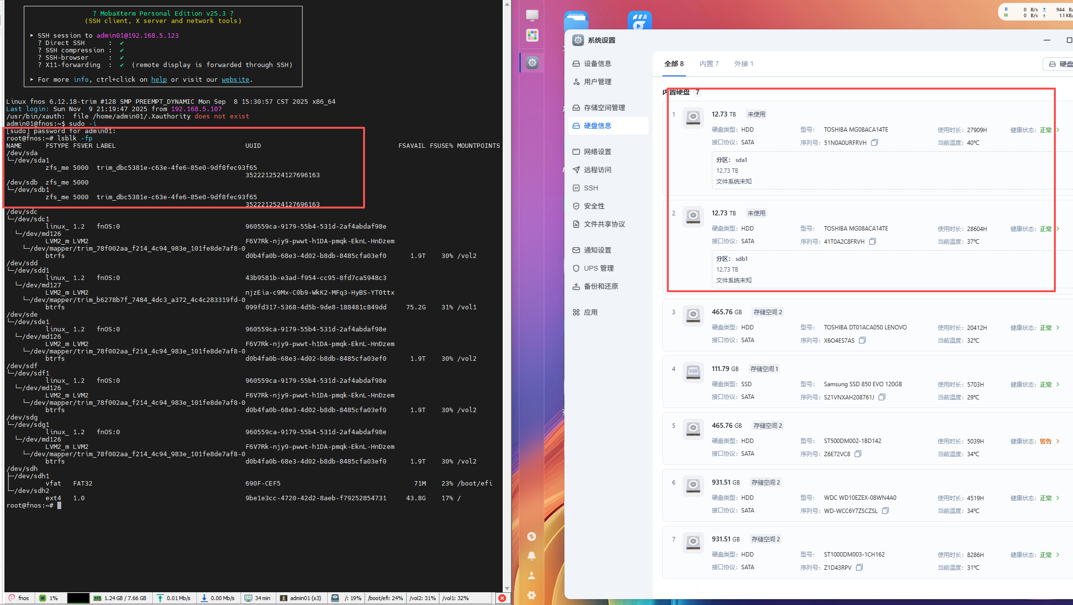This screenshot has height=605, width=1073.
Task: Open 存储空间管理 in settings sidebar
Action: coord(604,108)
